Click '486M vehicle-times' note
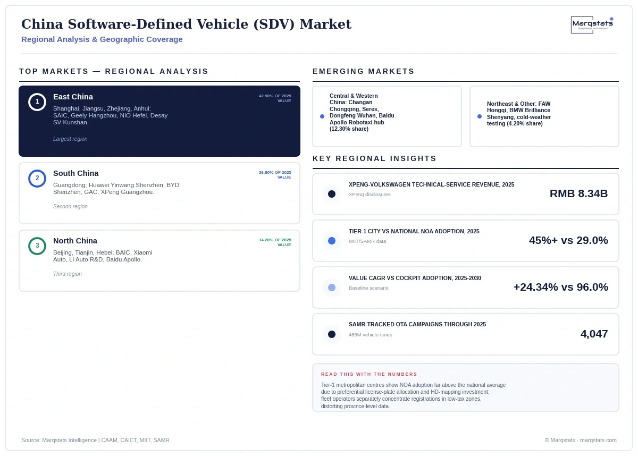The image size is (638, 456). 371,335
